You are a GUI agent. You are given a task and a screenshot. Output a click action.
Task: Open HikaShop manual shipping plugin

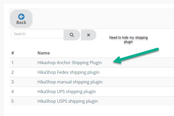[70, 82]
